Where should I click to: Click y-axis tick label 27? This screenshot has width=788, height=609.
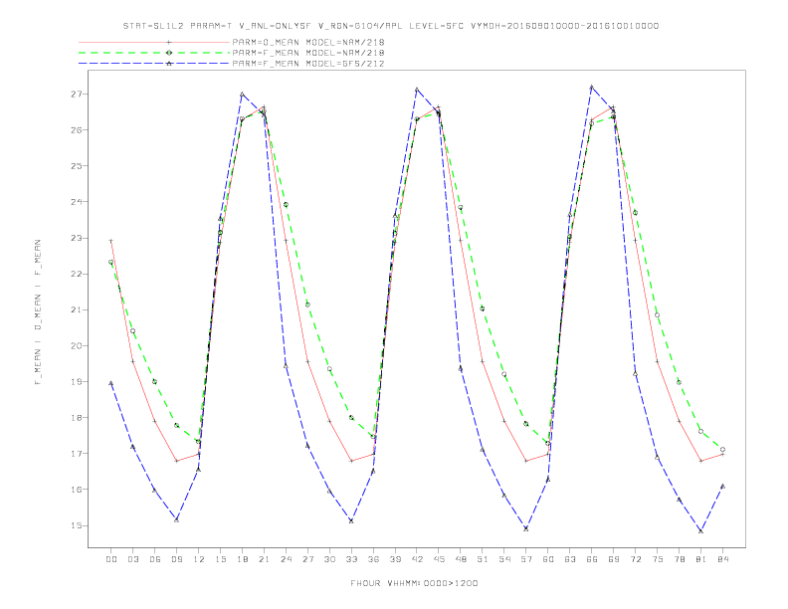77,94
